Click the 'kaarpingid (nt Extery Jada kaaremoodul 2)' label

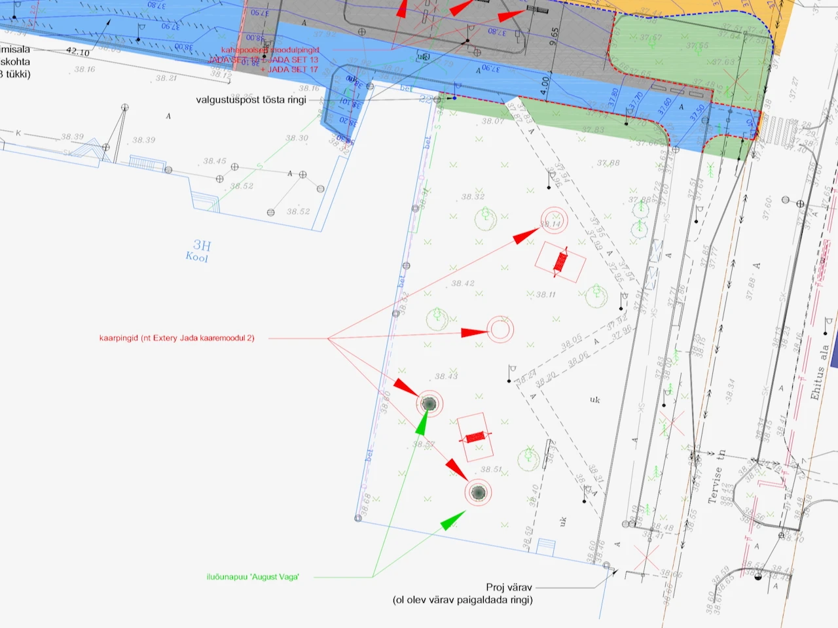point(177,338)
